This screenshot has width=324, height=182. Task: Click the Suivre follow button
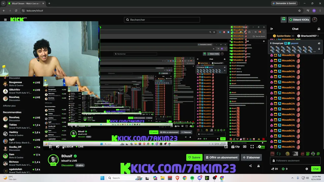tap(194, 157)
